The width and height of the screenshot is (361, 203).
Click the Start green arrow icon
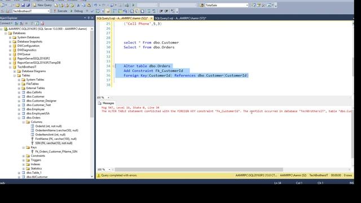click(133, 5)
